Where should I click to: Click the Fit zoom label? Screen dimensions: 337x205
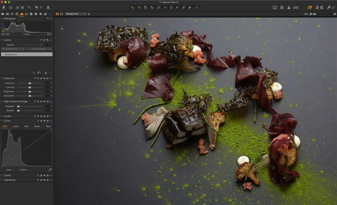[x=306, y=14]
